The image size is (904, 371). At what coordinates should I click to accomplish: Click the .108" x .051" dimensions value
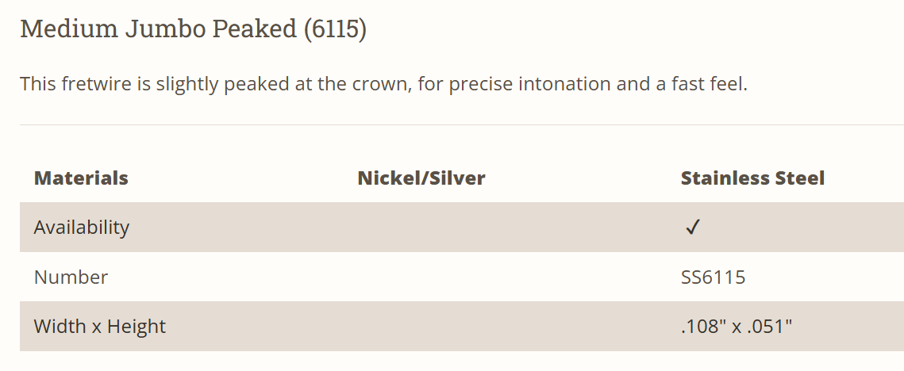737,326
